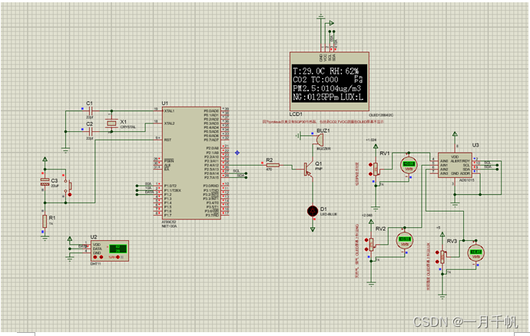The width and height of the screenshot is (530, 336).
Task: Click the 'U3' reference label
Action: (475, 145)
